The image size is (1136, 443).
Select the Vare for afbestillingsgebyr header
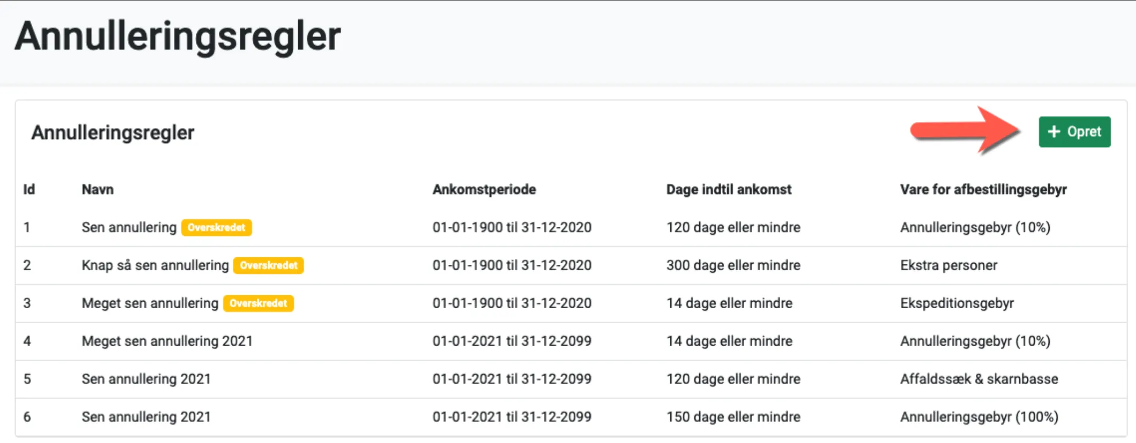click(x=983, y=189)
